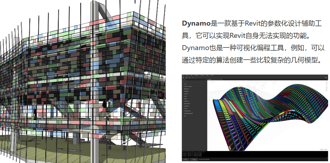Open the Packages menu in Dynamo
330x163 pixels.
pyautogui.click(x=196, y=75)
